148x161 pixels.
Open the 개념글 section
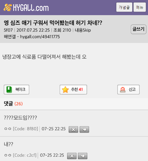tap(124, 7)
